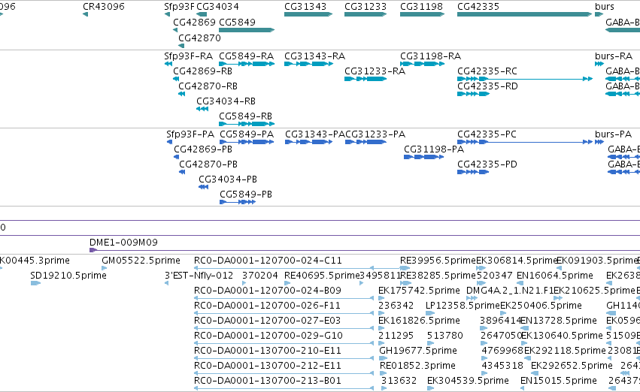Click protein CG5849-PA feature
This screenshot has height=392, width=640.
(x=247, y=142)
